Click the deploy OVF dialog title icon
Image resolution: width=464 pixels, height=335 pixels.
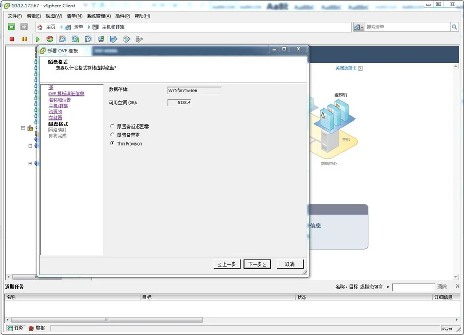tap(43, 51)
